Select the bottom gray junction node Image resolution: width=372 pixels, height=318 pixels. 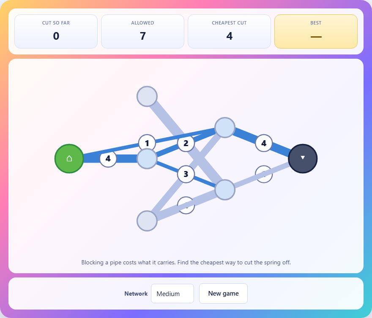point(147,221)
